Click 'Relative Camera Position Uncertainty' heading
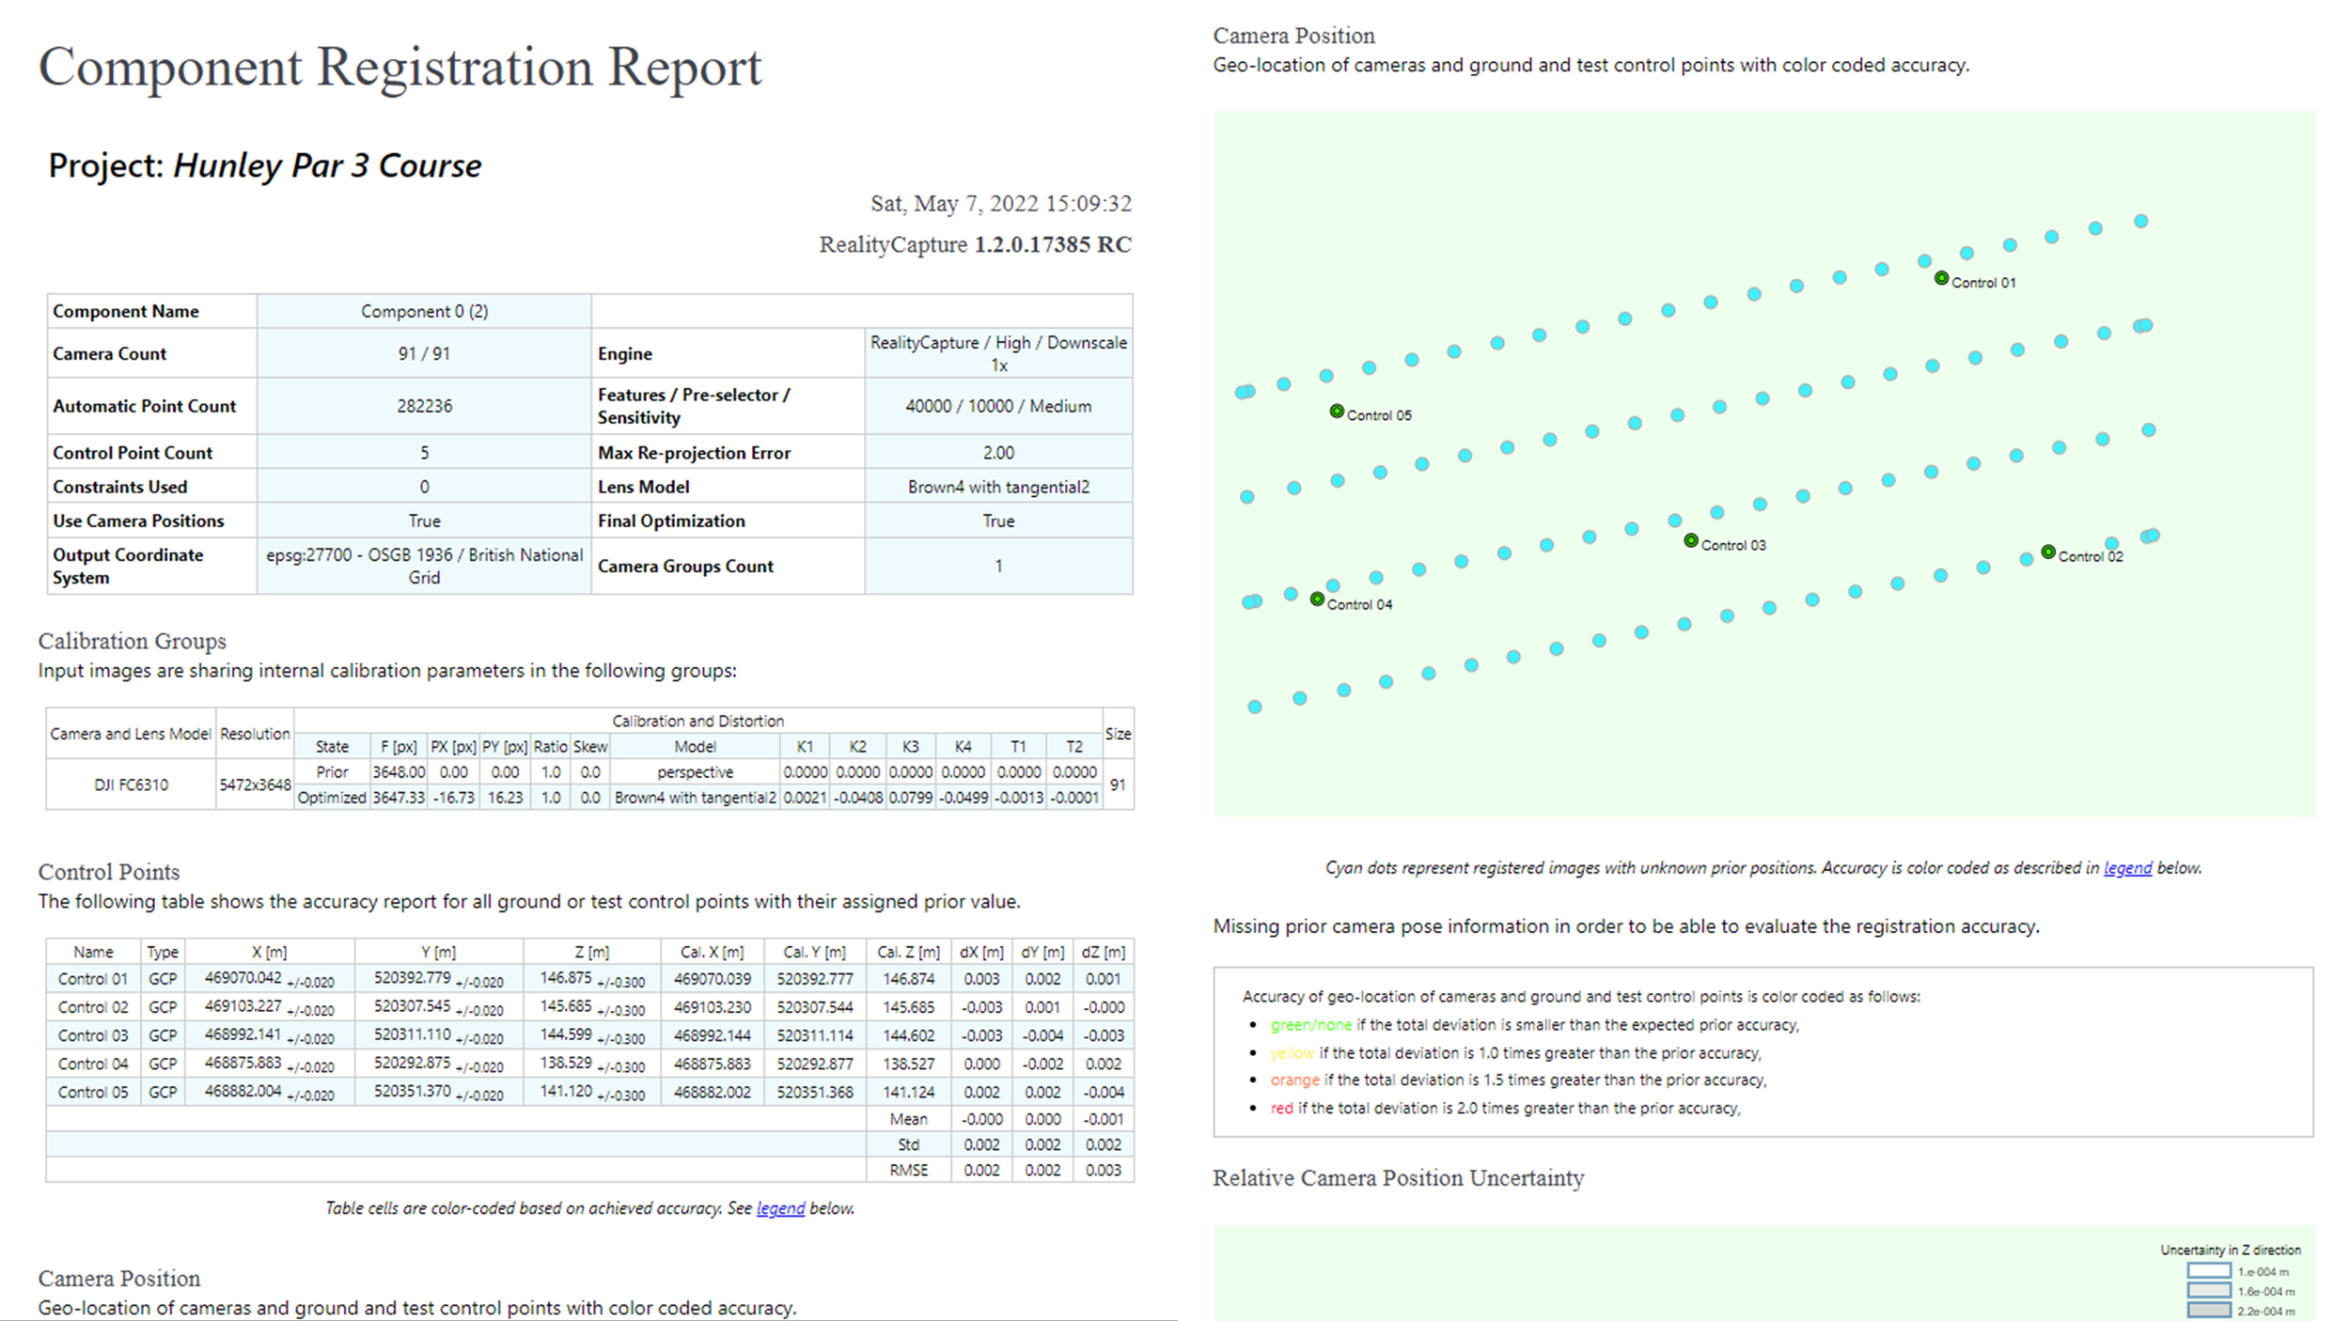Viewport: 2350px width, 1321px height. point(1399,1178)
